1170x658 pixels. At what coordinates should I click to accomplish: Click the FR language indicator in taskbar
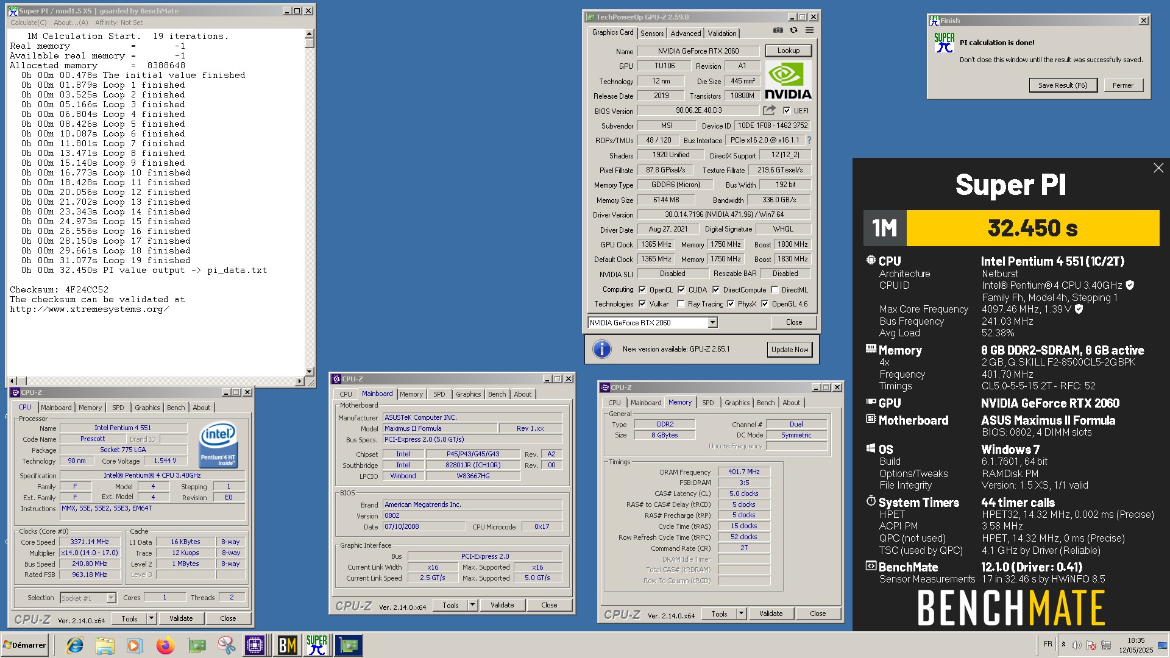(x=1048, y=644)
